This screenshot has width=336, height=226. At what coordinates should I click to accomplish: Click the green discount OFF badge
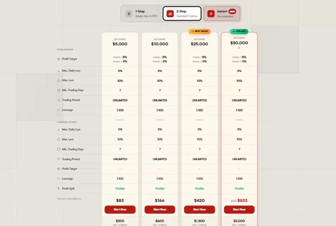239,31
